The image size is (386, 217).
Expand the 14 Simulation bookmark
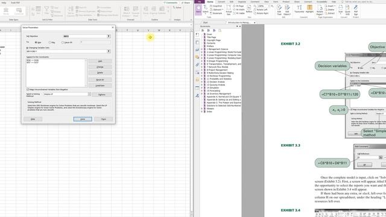click(202, 88)
